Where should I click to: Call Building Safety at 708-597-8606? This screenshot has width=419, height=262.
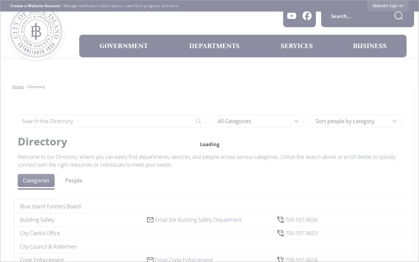point(301,220)
